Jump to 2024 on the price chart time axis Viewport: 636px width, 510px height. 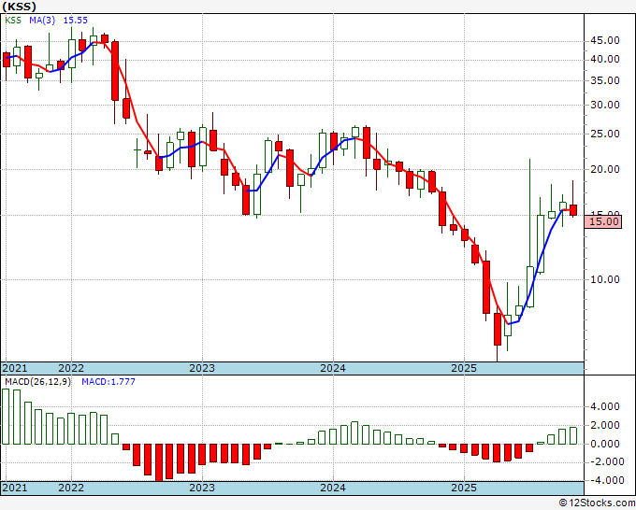tap(334, 368)
